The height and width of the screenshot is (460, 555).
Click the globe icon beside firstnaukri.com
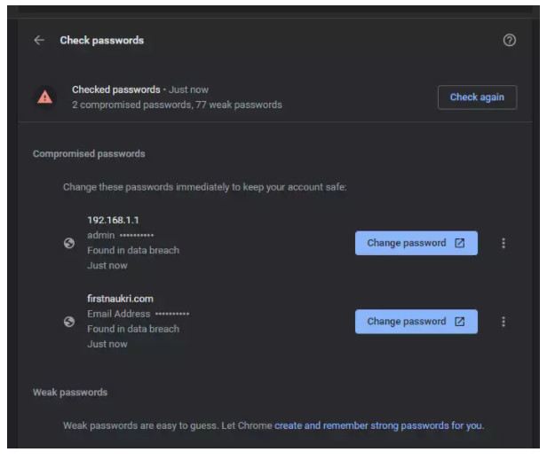[x=69, y=323]
